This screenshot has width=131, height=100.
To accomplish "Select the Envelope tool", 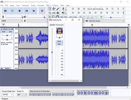I will (54, 9).
